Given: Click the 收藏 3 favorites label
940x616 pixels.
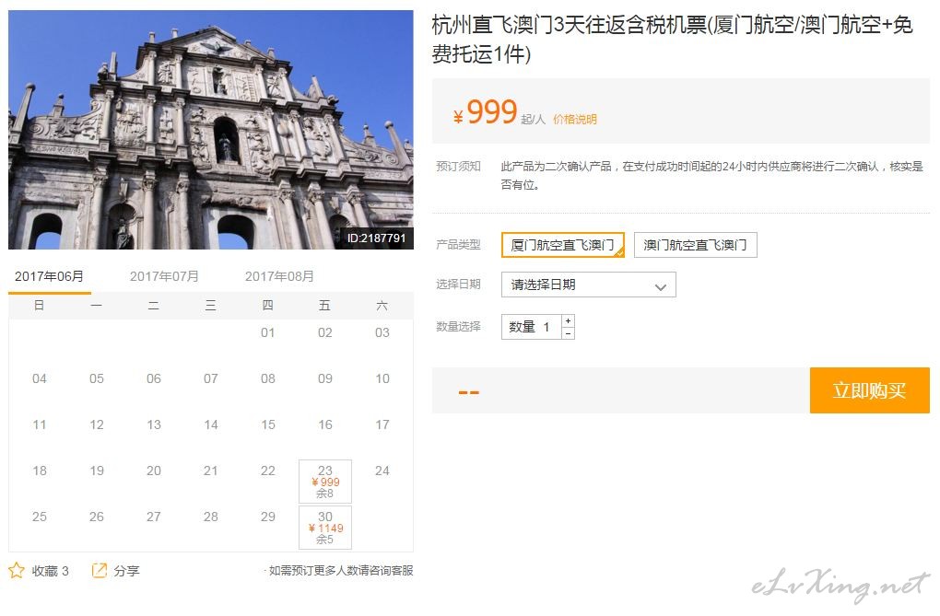Looking at the screenshot, I should click(x=51, y=571).
